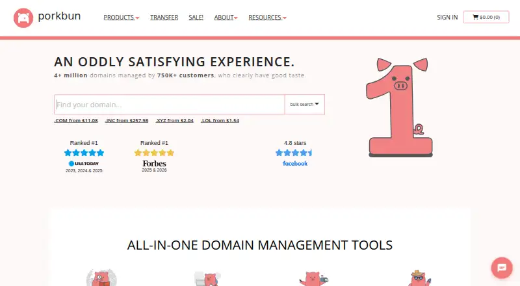Click the "Ranked #1" text above USA Today
Viewport: 520px width, 286px height.
coord(84,143)
